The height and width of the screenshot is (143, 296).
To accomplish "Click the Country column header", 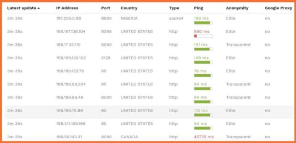I will (x=129, y=8).
